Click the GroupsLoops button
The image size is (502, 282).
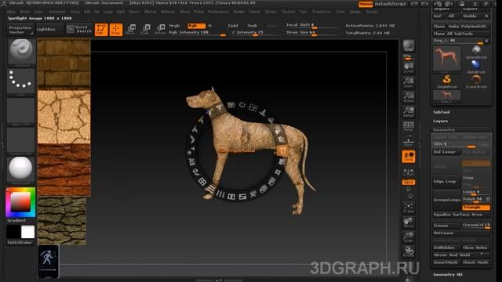(446, 200)
